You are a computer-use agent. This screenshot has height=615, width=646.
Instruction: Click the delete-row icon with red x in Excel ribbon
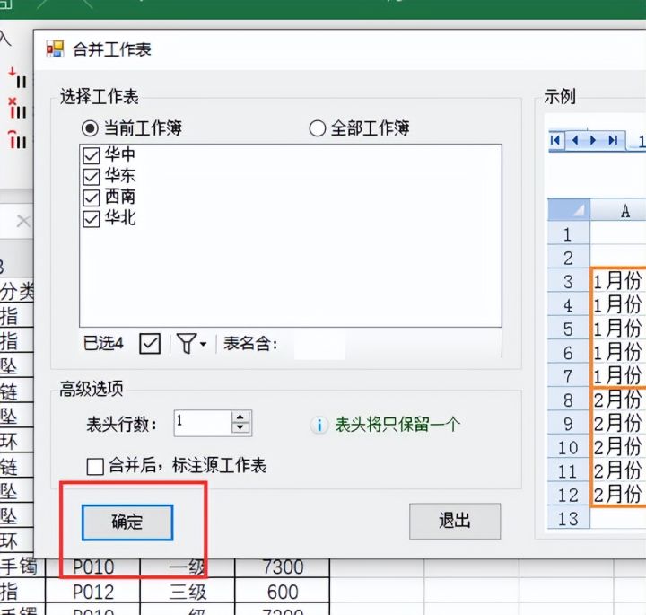tap(18, 108)
